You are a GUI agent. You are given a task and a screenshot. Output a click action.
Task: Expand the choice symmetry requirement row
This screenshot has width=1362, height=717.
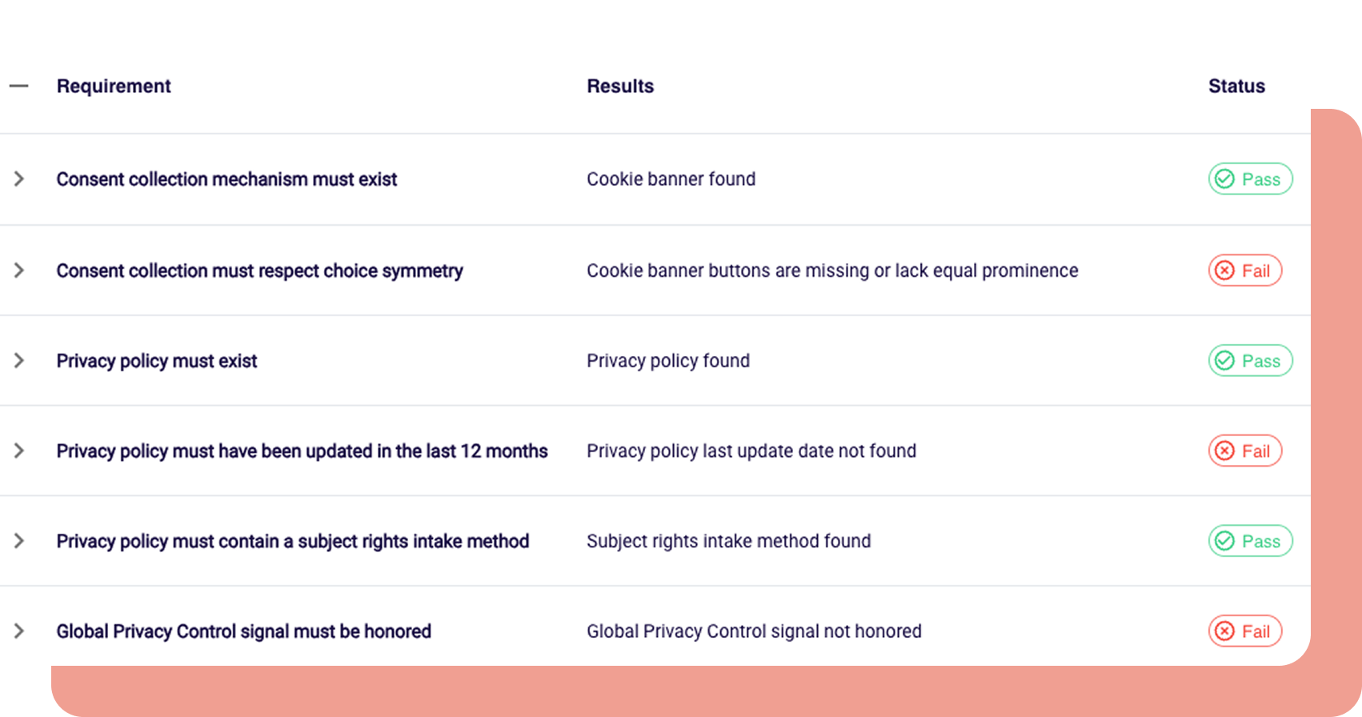19,270
